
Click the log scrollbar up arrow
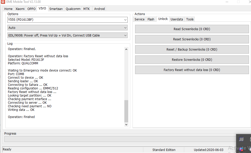(126, 49)
